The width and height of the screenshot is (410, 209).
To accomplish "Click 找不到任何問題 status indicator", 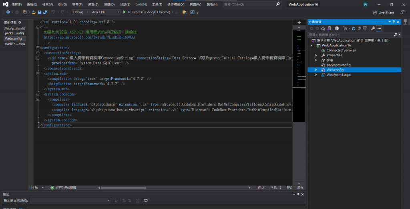I will [x=63, y=187].
